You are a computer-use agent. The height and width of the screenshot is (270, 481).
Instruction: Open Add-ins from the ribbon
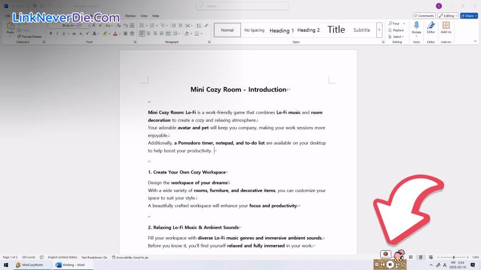446,26
